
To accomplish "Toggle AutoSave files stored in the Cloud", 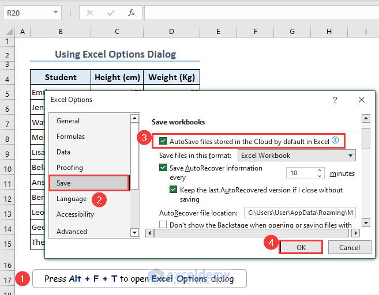I will tap(163, 141).
